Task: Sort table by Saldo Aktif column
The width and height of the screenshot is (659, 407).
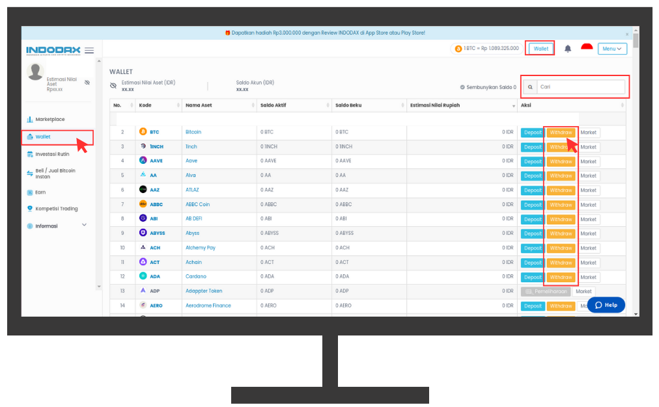Action: (294, 105)
